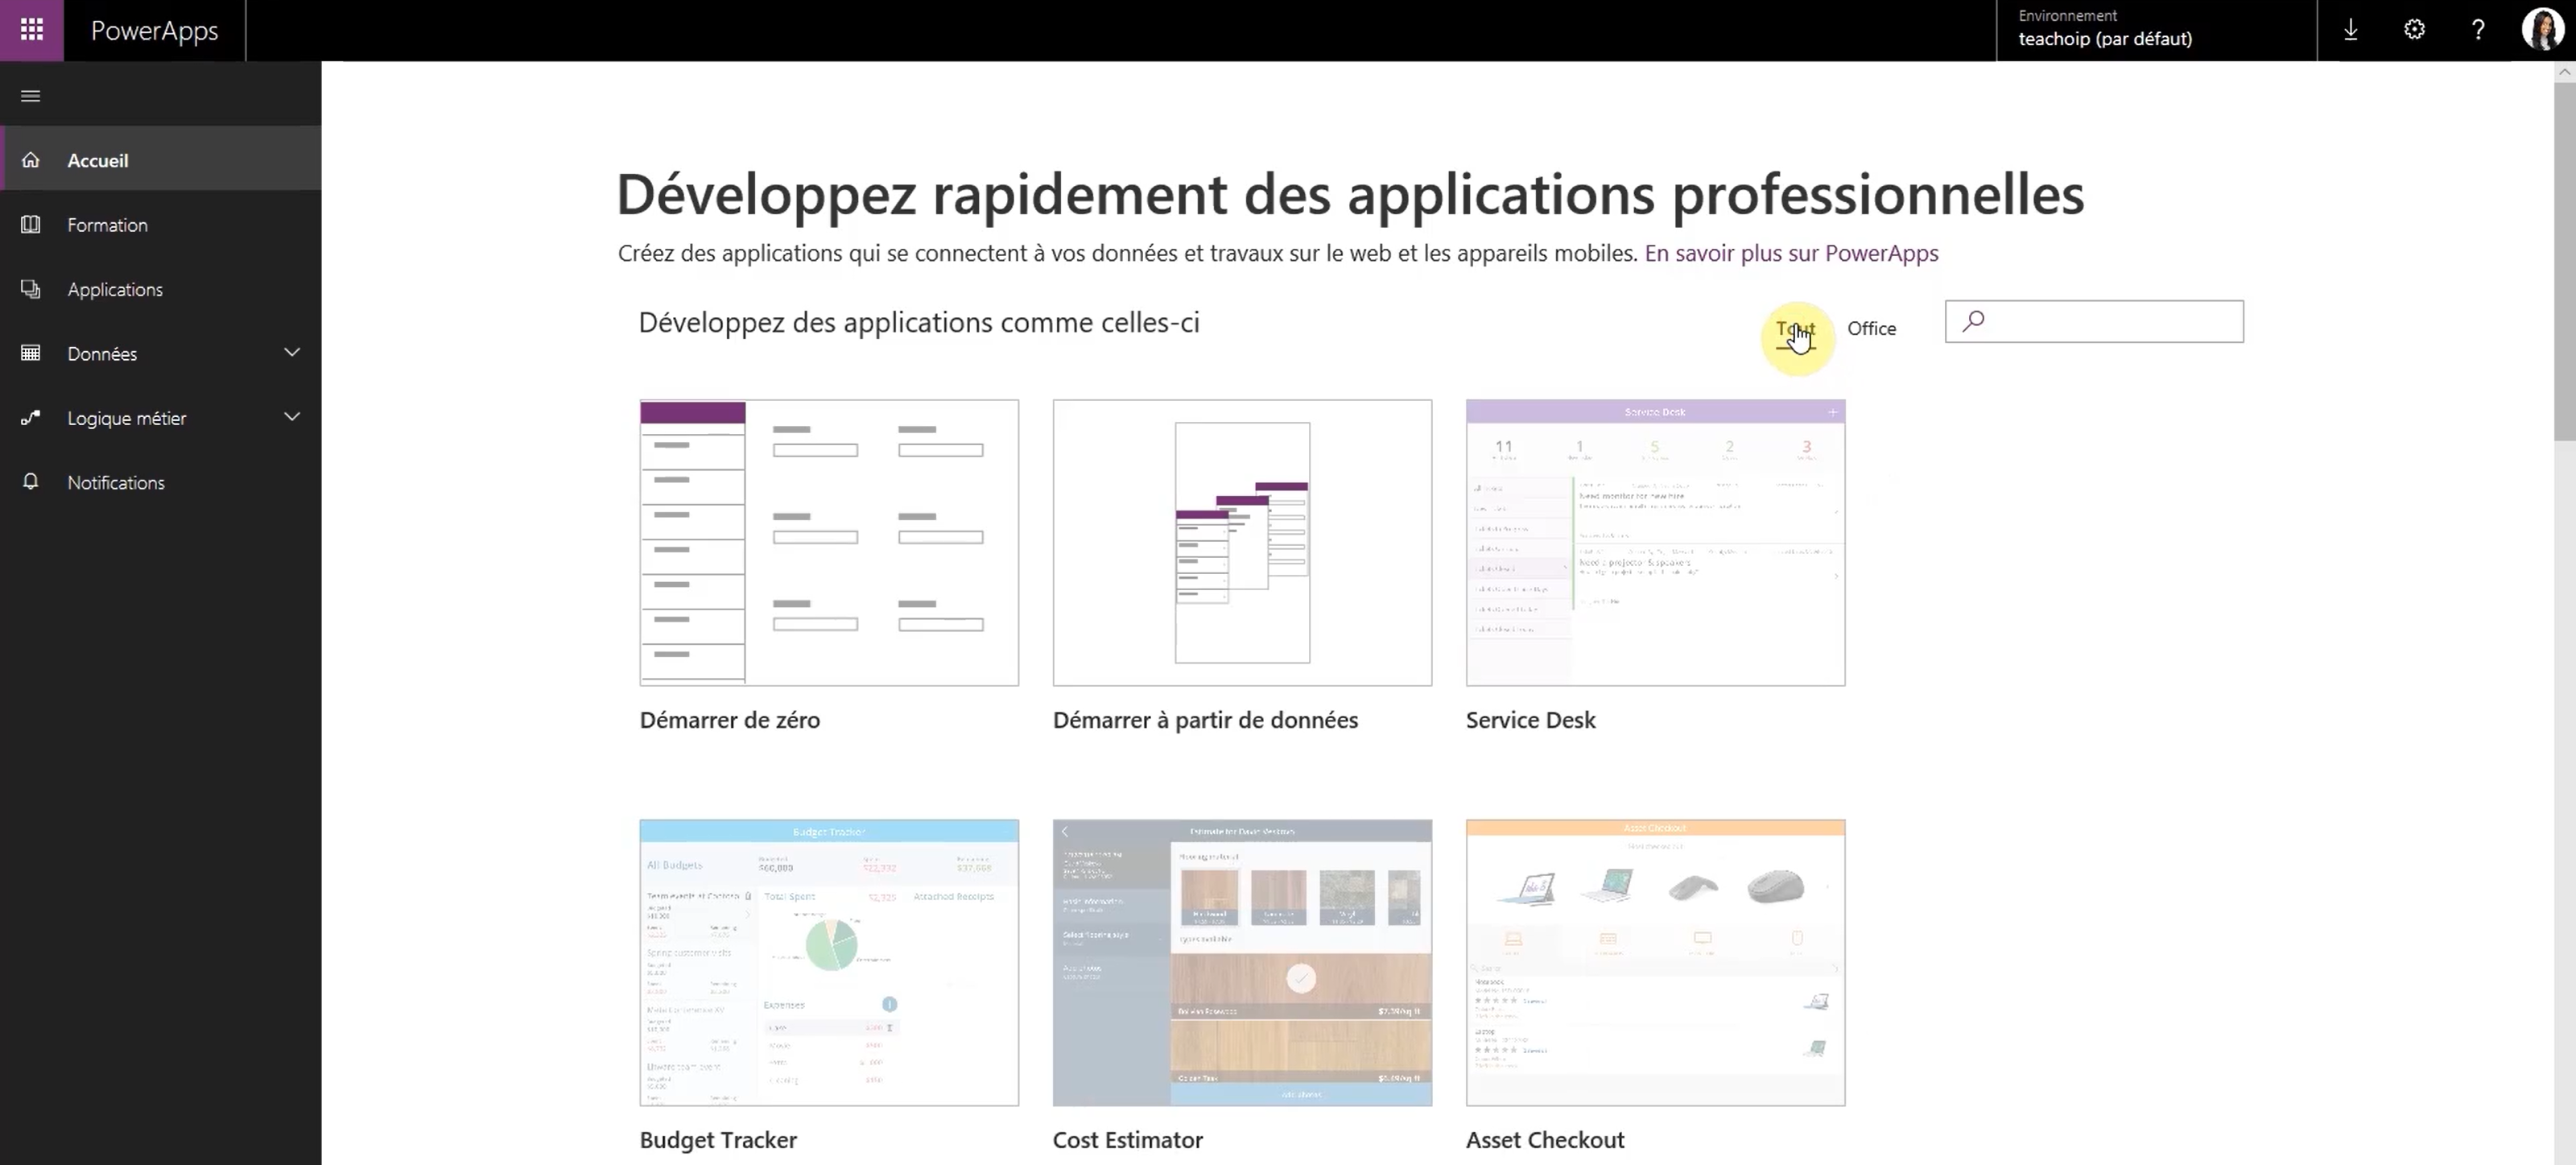Click the Notifications bell icon

31,482
